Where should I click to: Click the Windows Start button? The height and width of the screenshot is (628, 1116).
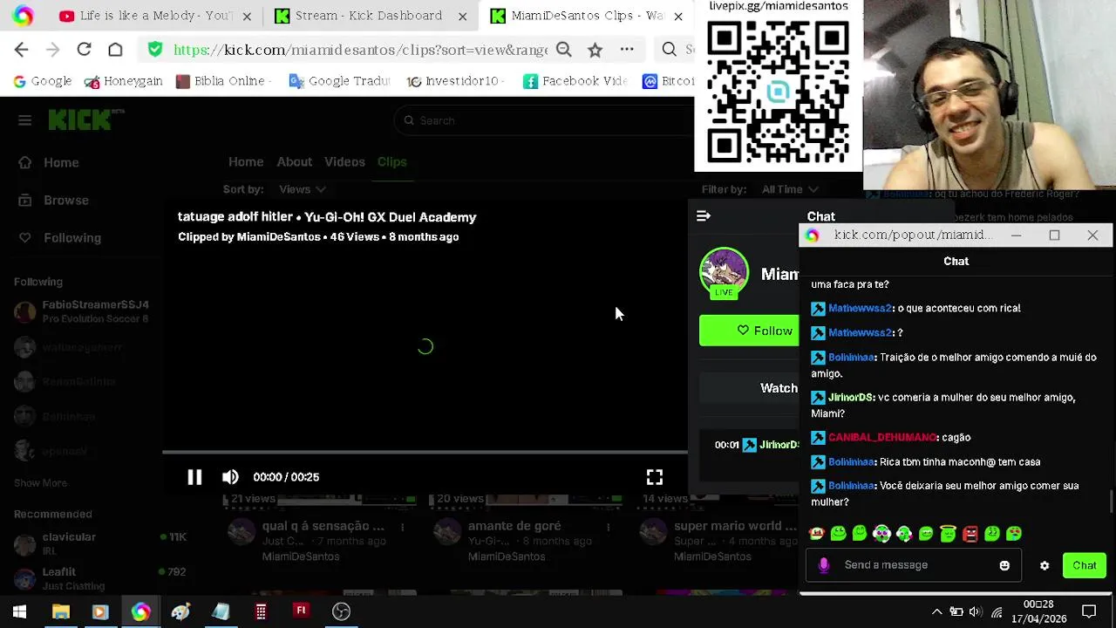pos(19,611)
